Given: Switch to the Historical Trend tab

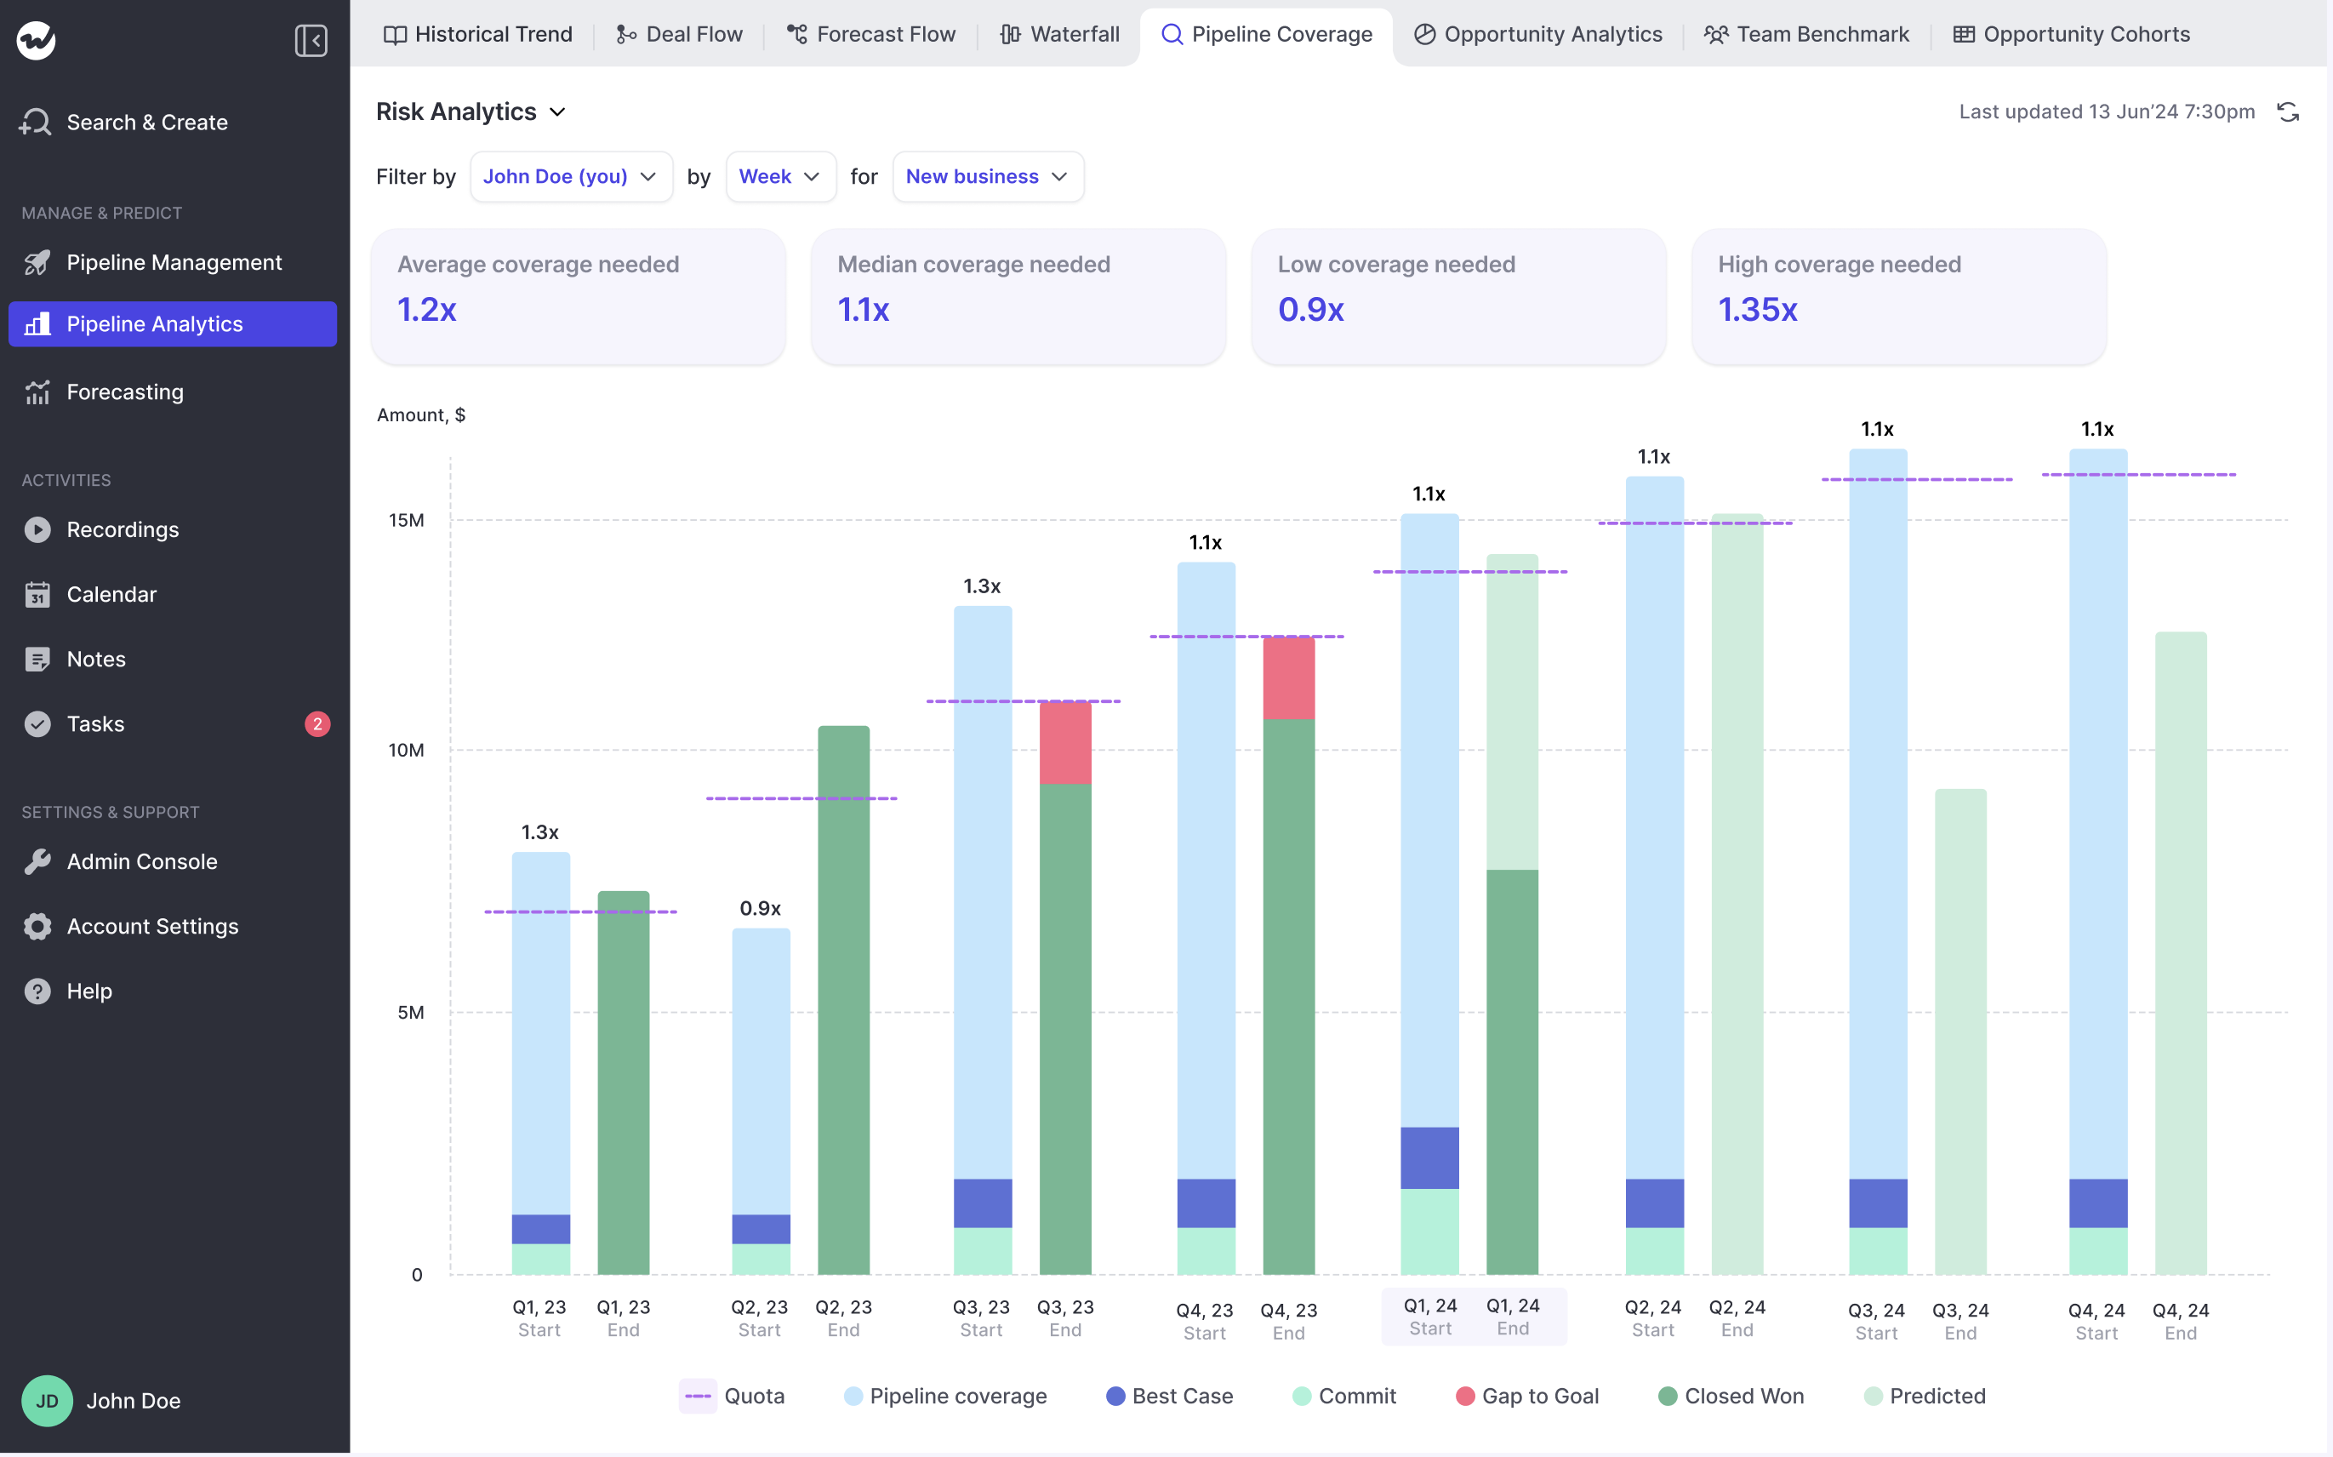Looking at the screenshot, I should point(478,35).
